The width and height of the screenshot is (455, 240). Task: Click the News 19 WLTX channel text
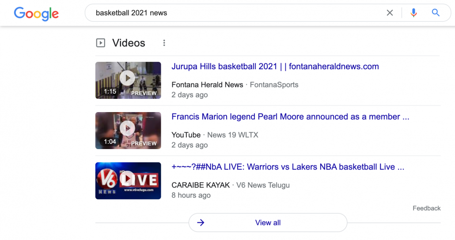point(232,135)
